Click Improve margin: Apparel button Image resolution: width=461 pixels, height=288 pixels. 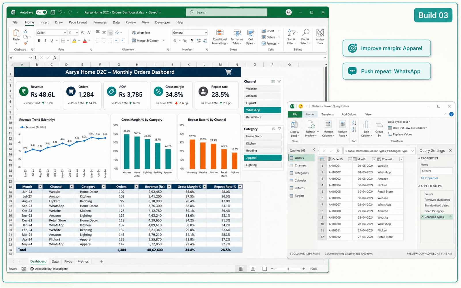[387, 48]
